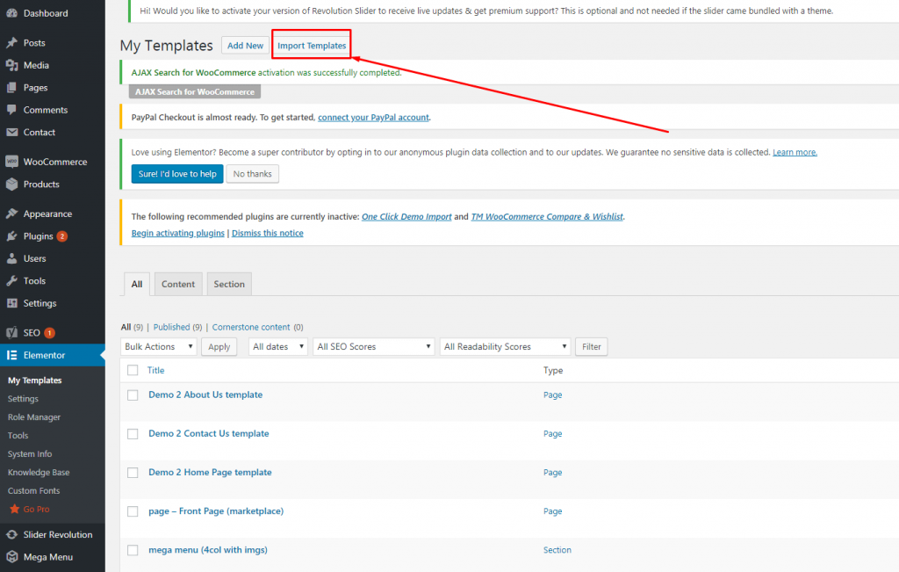Viewport: 899px width, 572px height.
Task: Click the WooCommerce logo icon
Action: tap(11, 162)
